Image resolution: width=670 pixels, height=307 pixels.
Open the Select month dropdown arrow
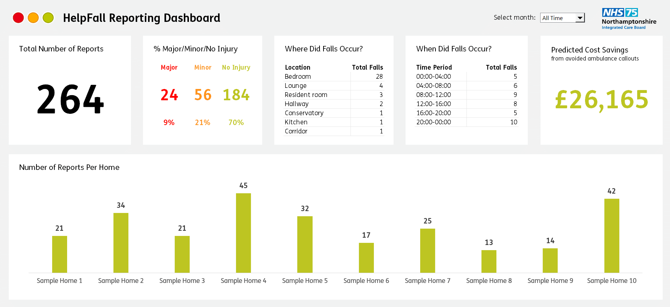(580, 18)
